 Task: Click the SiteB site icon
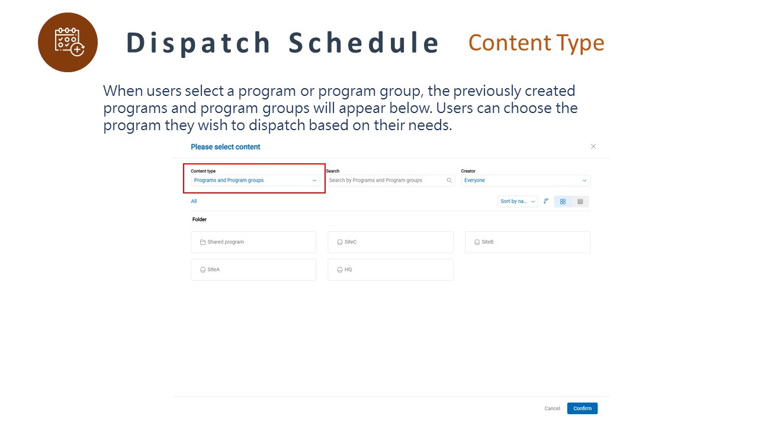tap(477, 242)
